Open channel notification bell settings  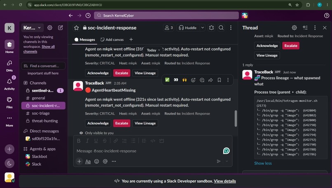tap(211, 28)
